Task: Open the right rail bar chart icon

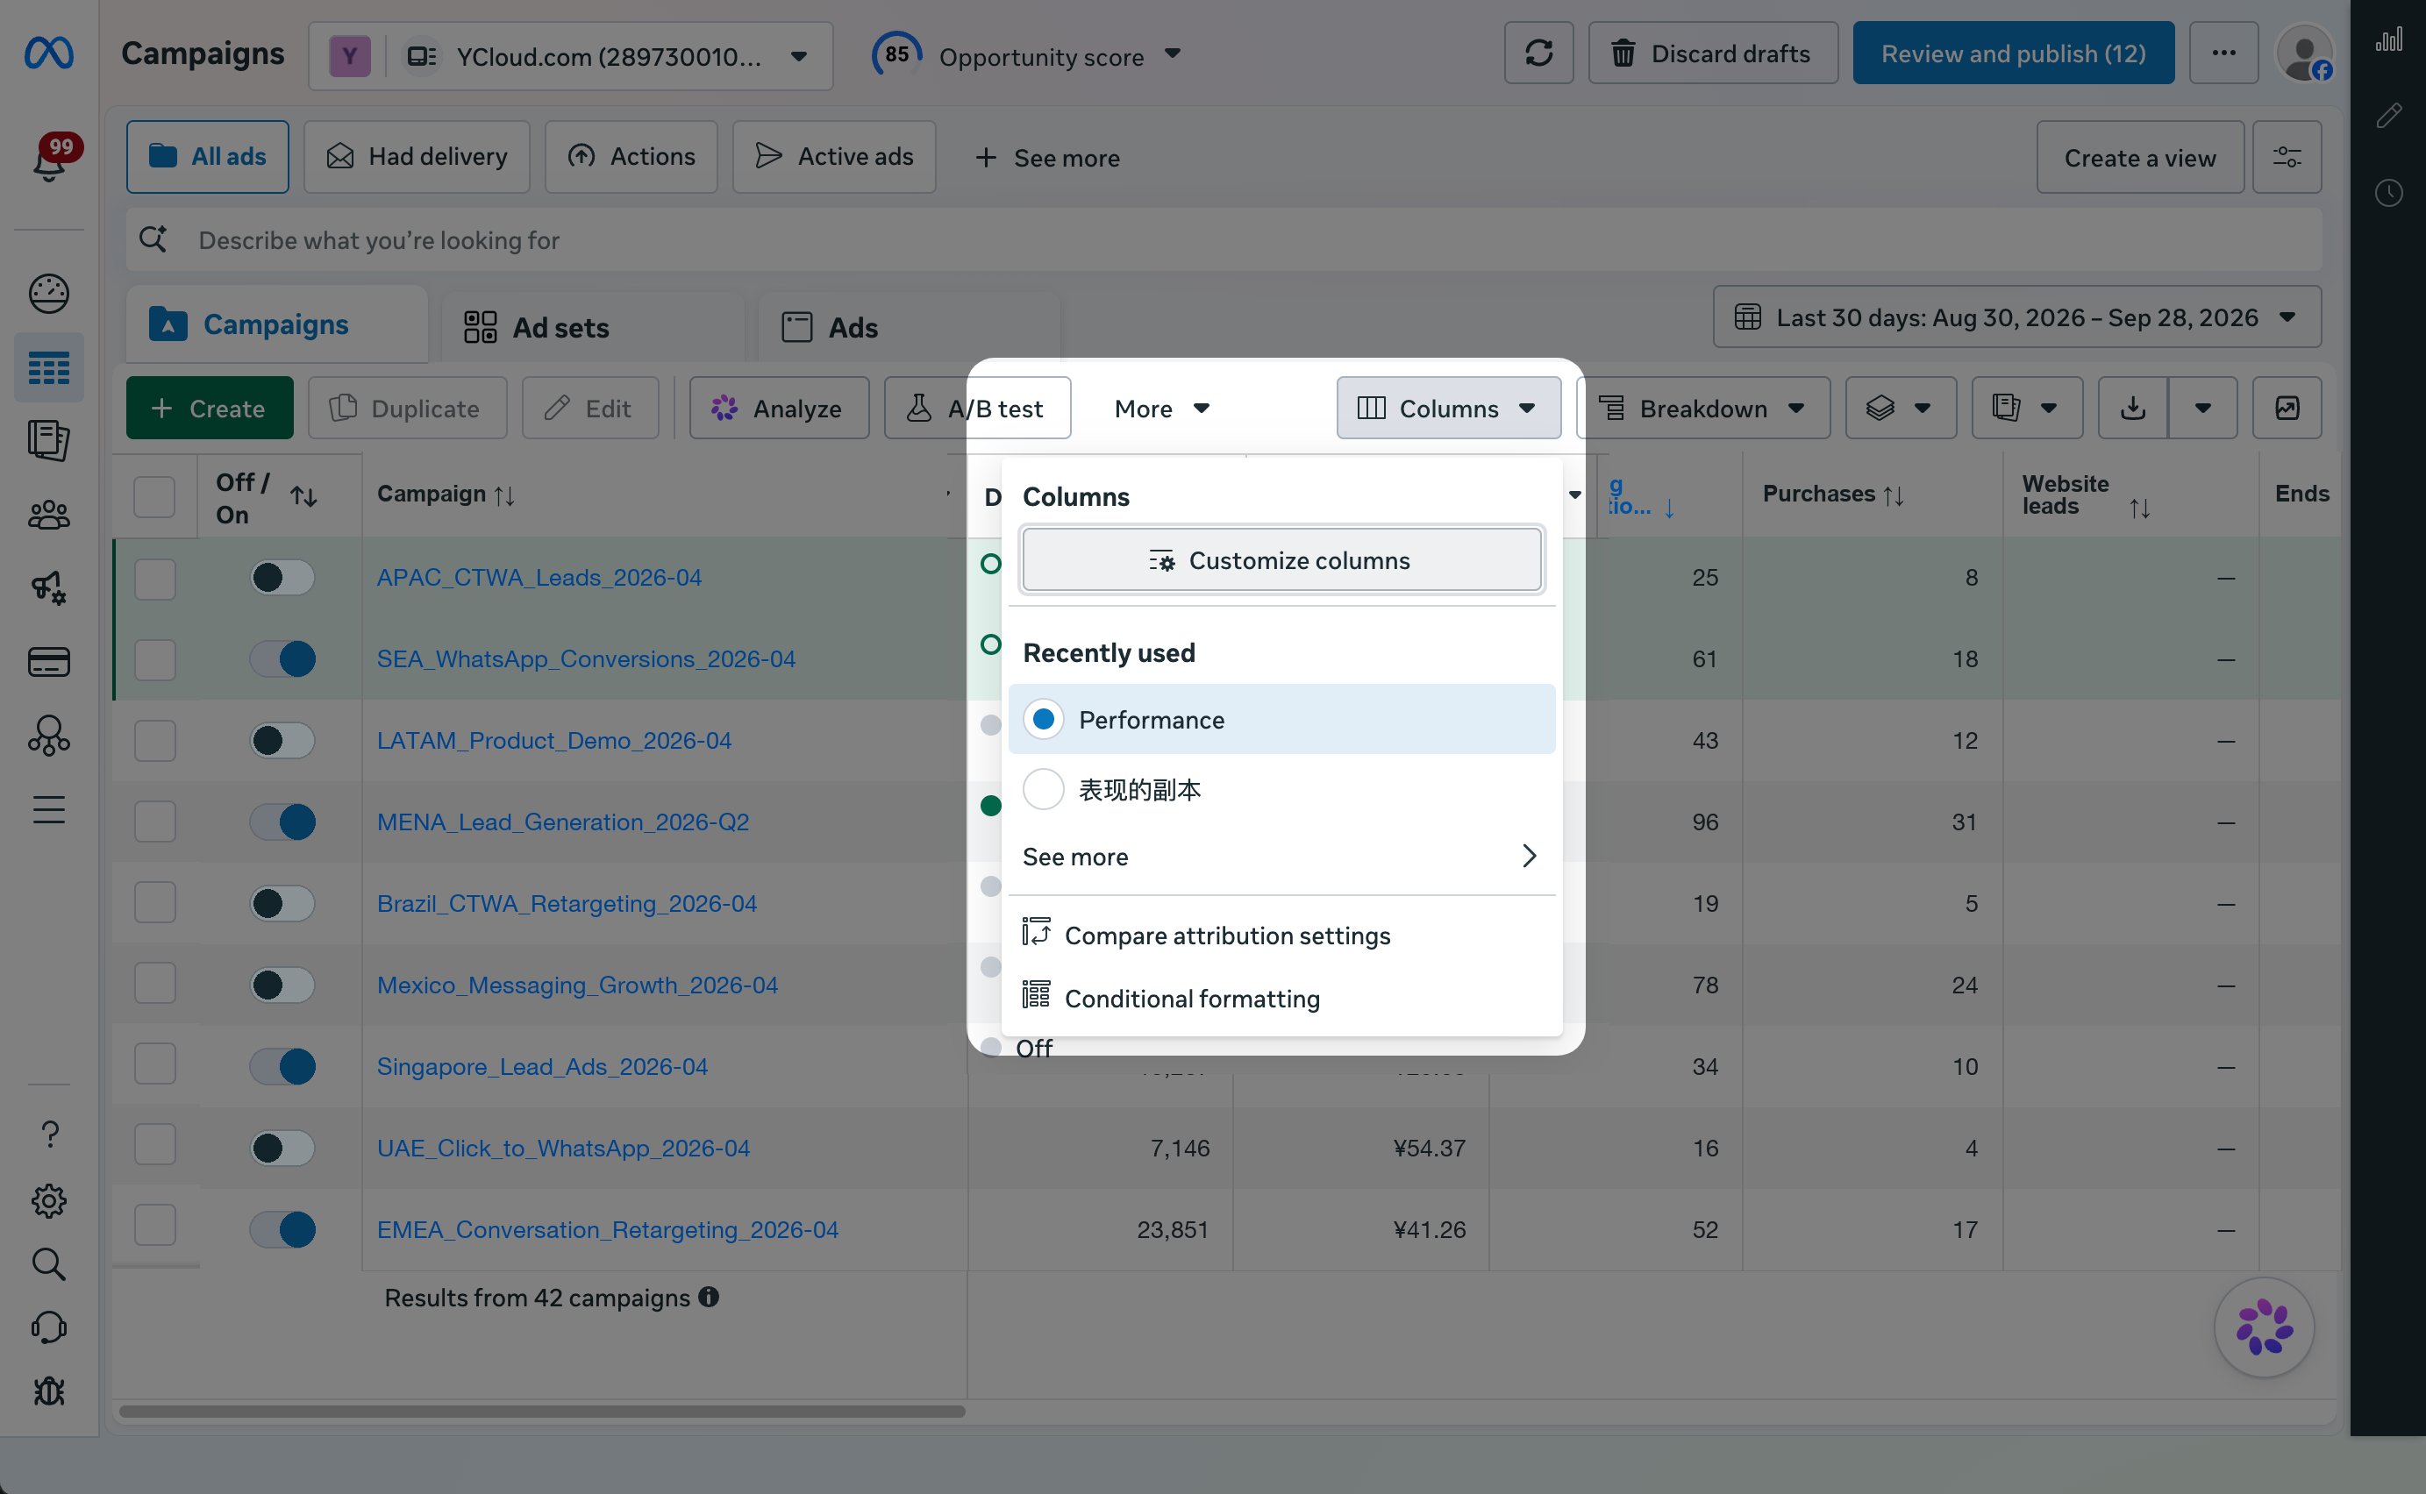Action: (x=2388, y=40)
